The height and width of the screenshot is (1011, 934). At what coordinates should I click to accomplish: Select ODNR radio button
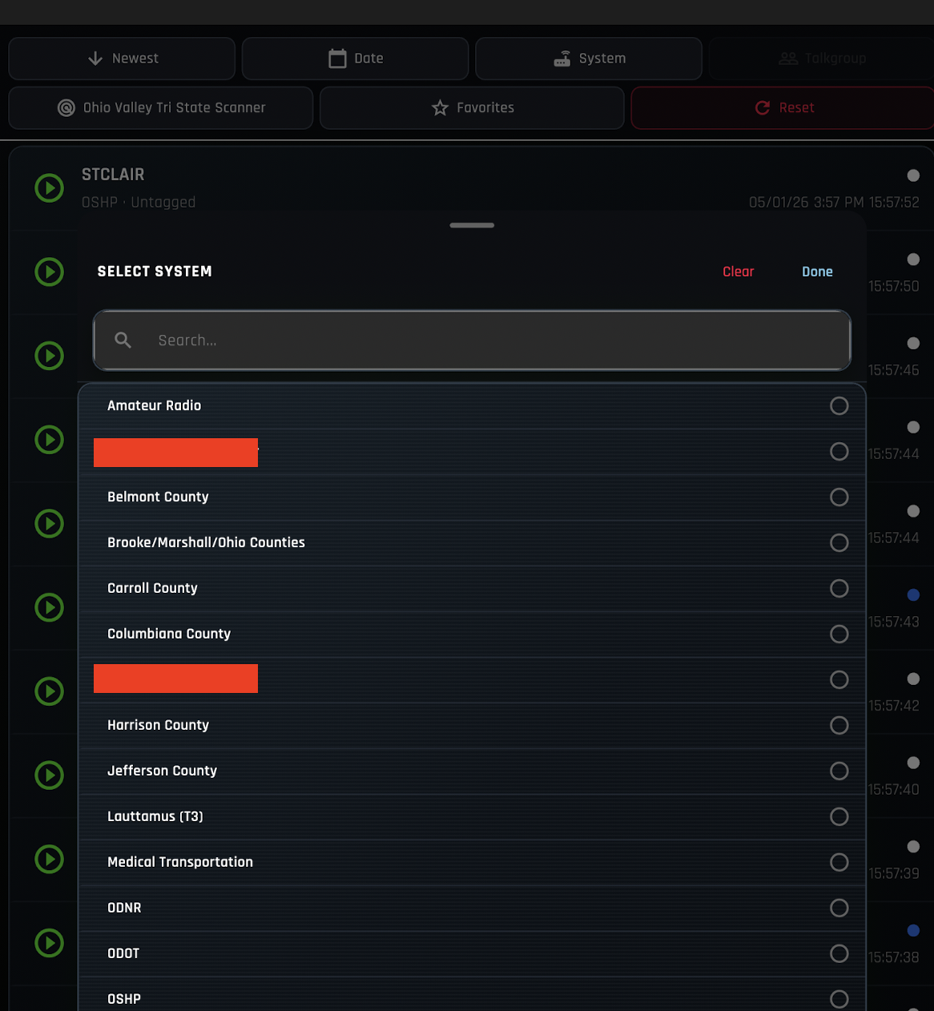tap(839, 908)
